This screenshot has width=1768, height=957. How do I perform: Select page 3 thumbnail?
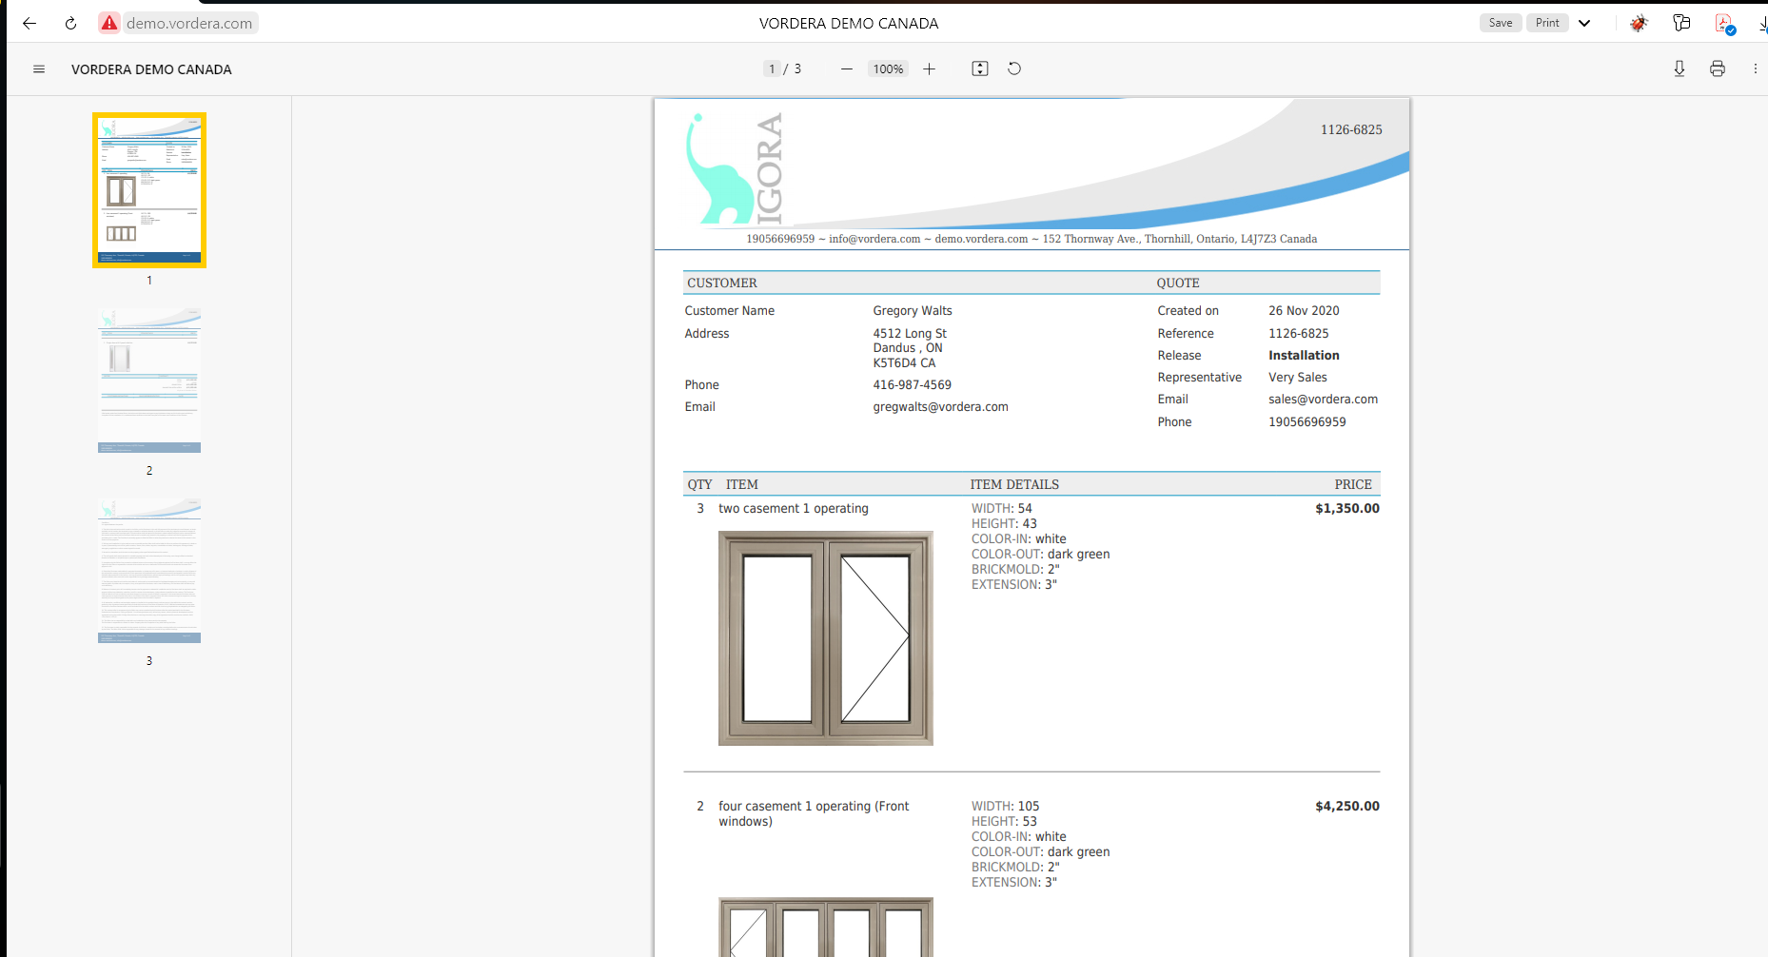tap(149, 570)
